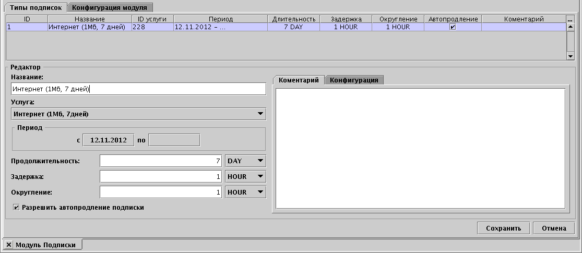Close the Модуль Подписки tab with X icon

point(8,245)
